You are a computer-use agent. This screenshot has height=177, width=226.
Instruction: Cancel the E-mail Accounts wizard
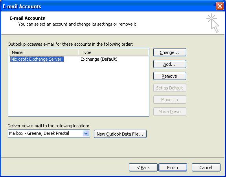(x=206, y=168)
